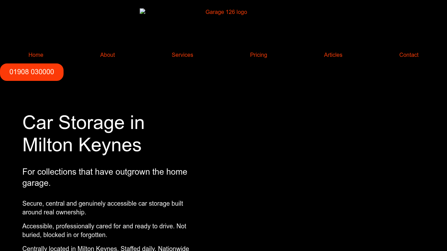Call 01908 030000 via the orange button
Viewport: 447px width, 251px height.
click(x=32, y=72)
